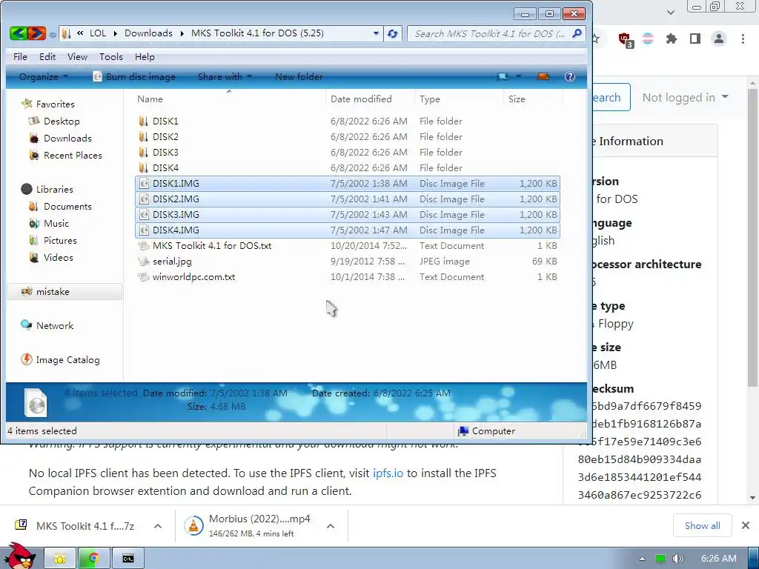Image resolution: width=759 pixels, height=569 pixels.
Task: Expand MKS Toolkit download item options chevron
Action: (158, 526)
